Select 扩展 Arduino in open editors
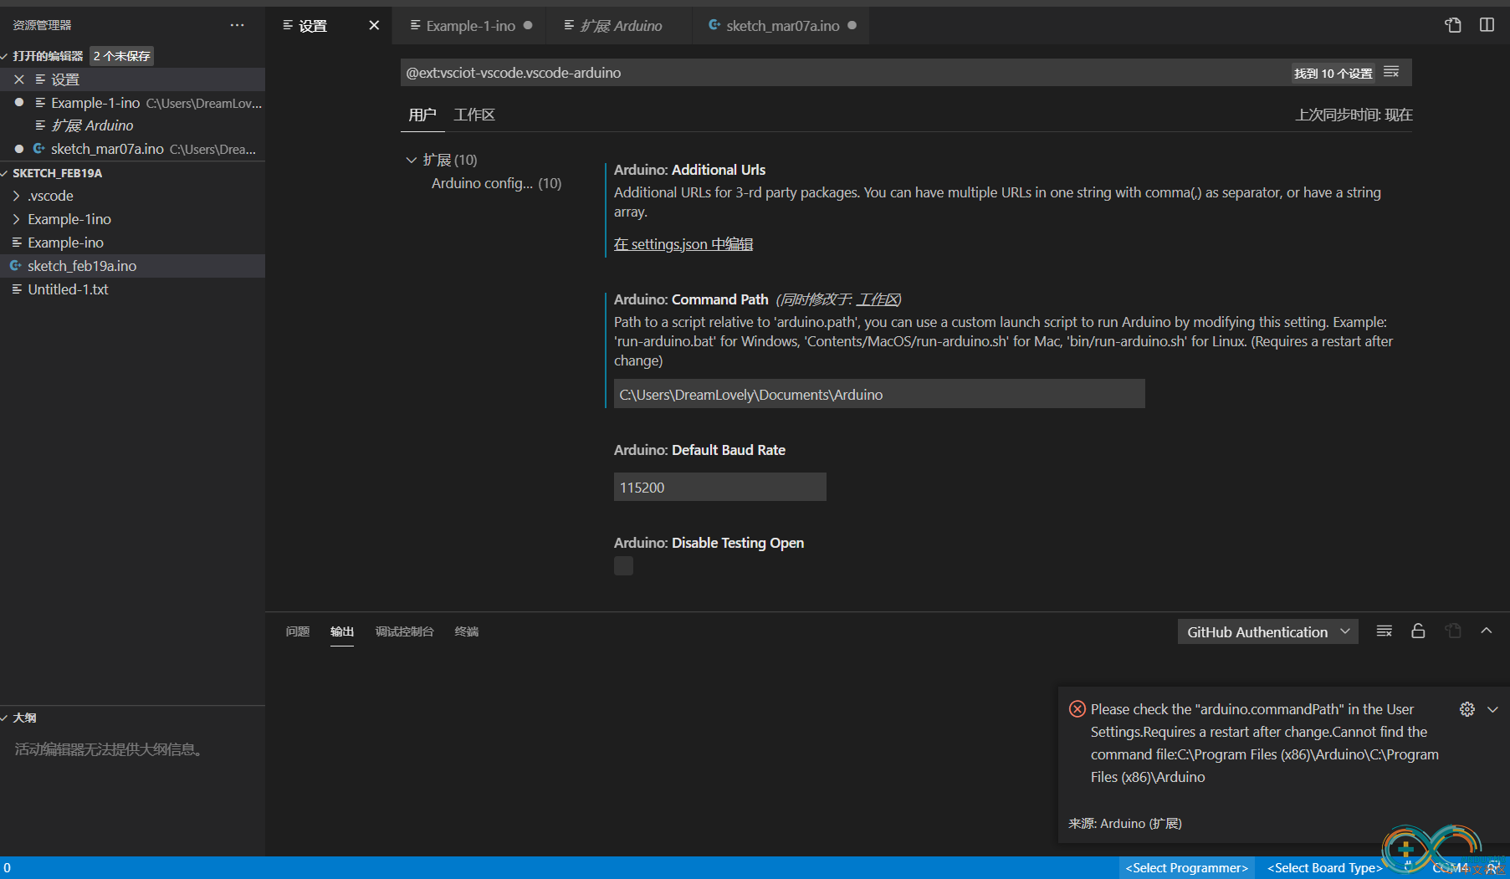The height and width of the screenshot is (879, 1510). tap(132, 125)
